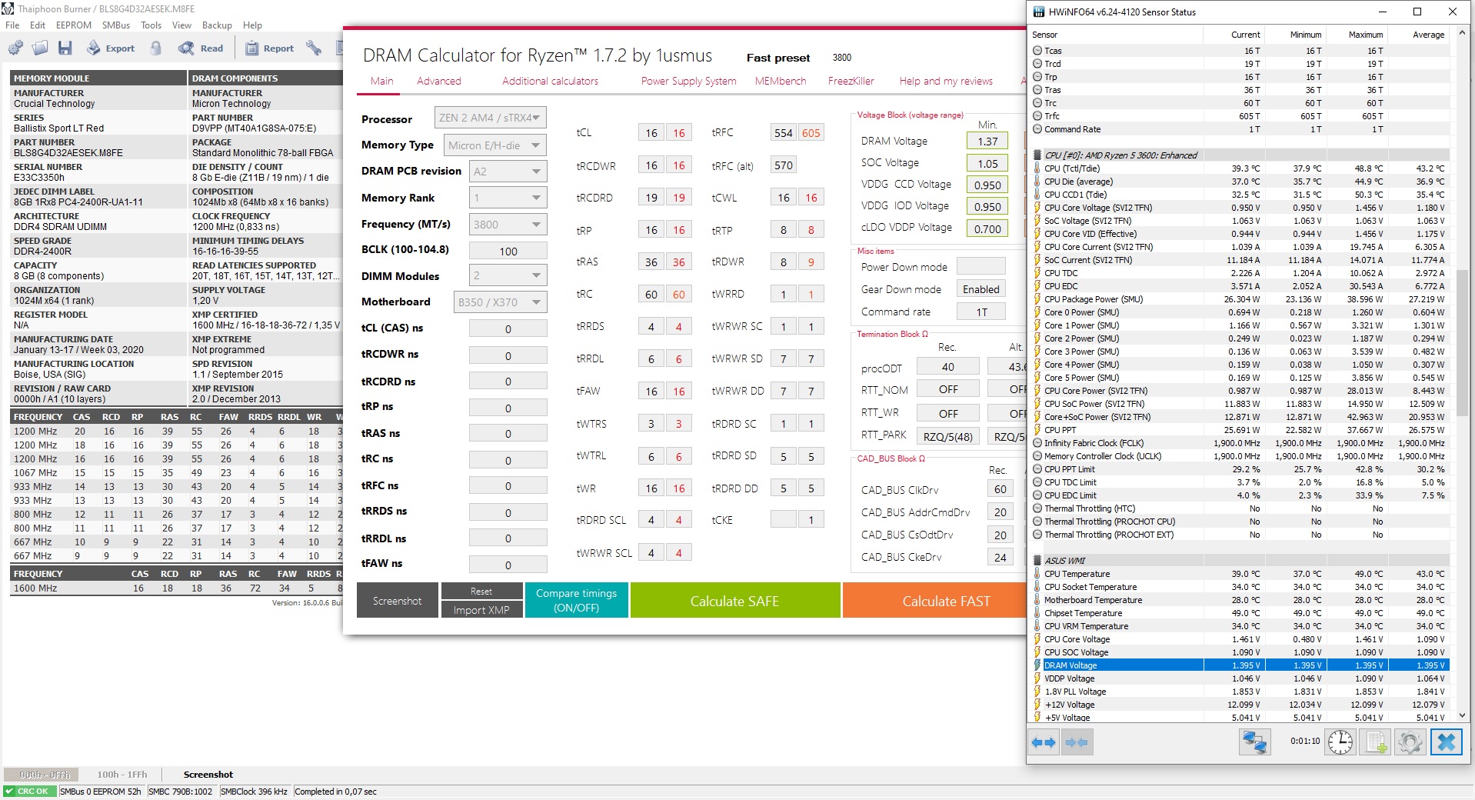1475x800 pixels.
Task: Collapse the ASUS WMI sensor group icon
Action: pyautogui.click(x=1037, y=561)
